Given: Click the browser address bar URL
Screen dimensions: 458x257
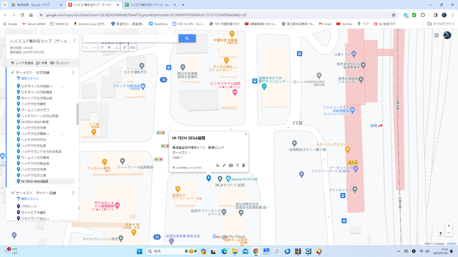Looking at the screenshot, I should (x=146, y=15).
